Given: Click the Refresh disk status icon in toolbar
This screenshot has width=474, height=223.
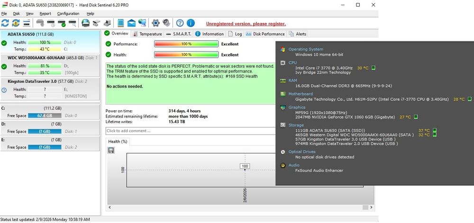Looking at the screenshot, I should [5, 23].
